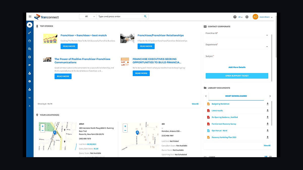The image size is (303, 170).
Task: Click the phone number (989) 898-7679
Action: [x=85, y=139]
